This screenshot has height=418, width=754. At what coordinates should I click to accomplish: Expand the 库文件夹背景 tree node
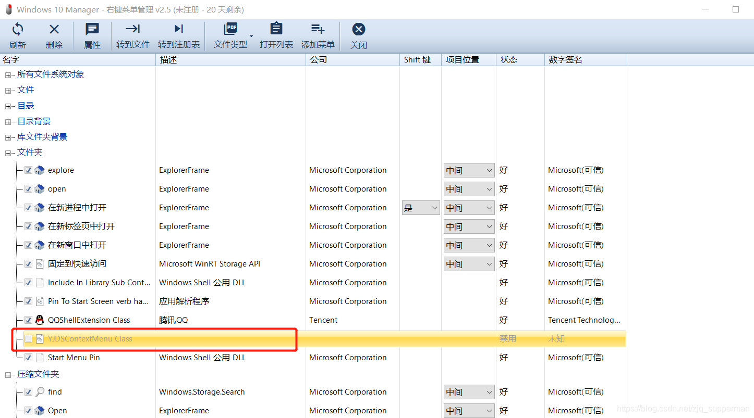click(8, 137)
